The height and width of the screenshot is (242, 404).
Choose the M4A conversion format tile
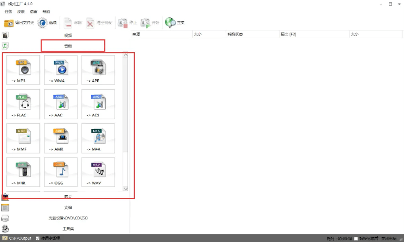[x=98, y=138]
